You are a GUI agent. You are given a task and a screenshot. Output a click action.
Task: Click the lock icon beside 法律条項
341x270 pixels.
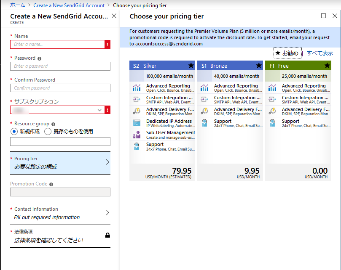pos(107,235)
